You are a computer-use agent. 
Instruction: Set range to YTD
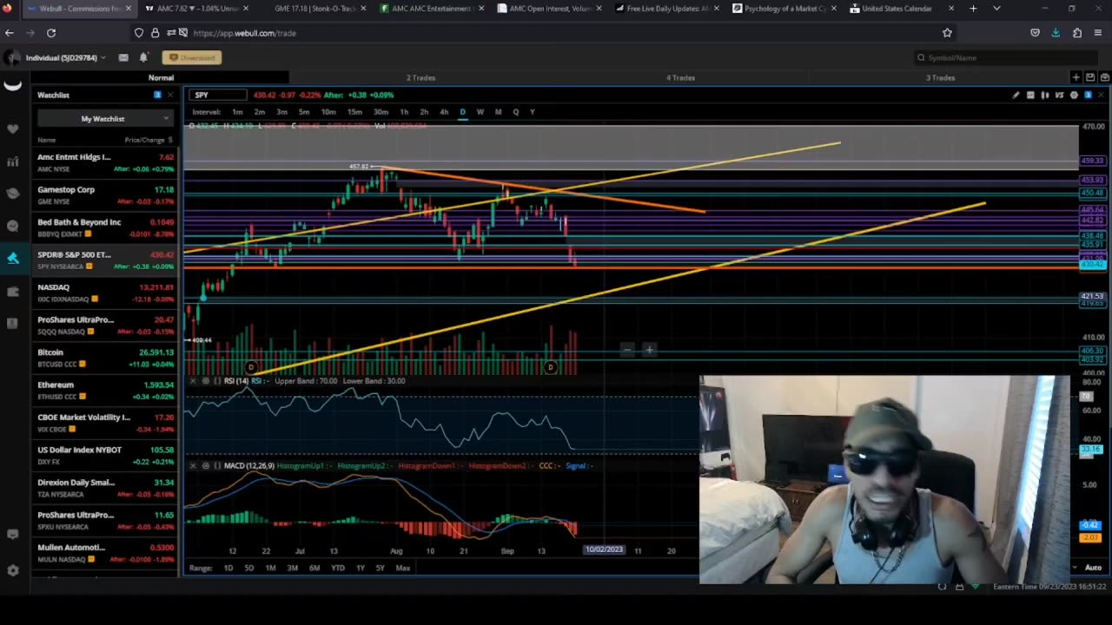338,568
